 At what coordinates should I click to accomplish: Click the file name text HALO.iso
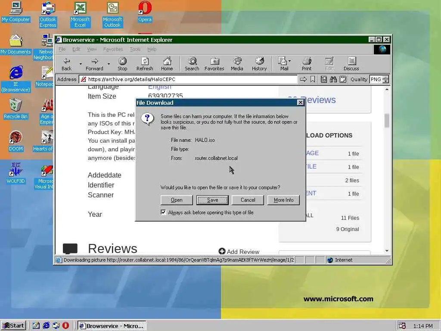[x=205, y=140]
